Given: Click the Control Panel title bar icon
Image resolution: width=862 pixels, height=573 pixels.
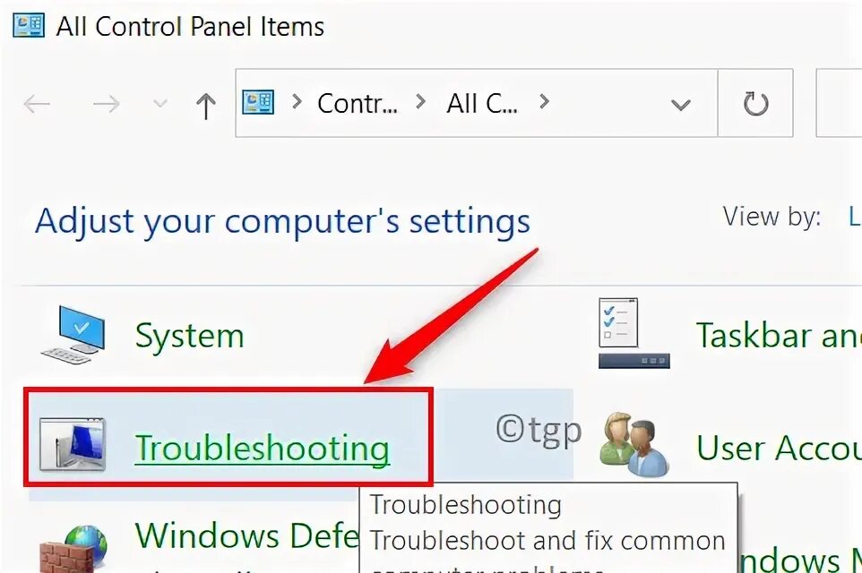Looking at the screenshot, I should point(29,25).
